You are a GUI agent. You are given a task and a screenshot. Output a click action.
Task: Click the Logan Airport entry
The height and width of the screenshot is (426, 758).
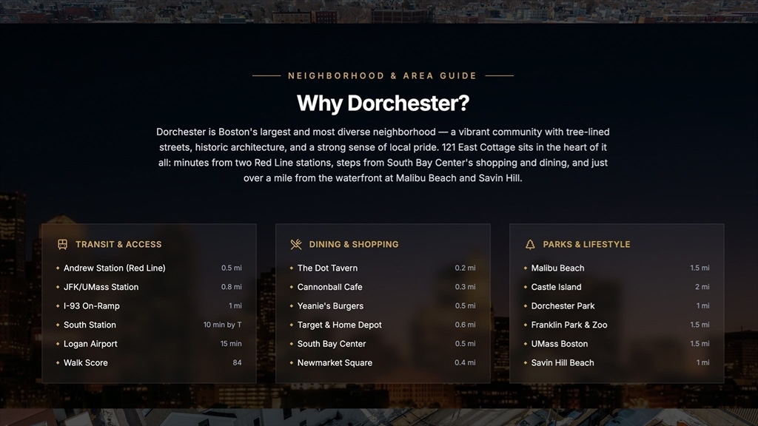click(90, 344)
